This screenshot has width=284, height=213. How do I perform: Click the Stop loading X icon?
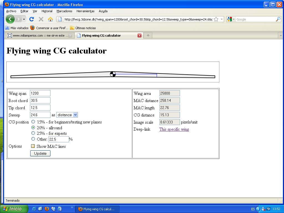tap(41, 19)
